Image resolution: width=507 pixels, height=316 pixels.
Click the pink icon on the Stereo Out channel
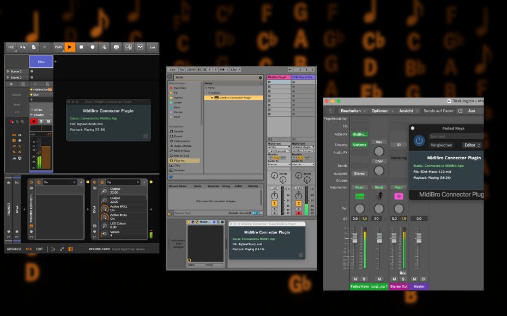(x=397, y=195)
